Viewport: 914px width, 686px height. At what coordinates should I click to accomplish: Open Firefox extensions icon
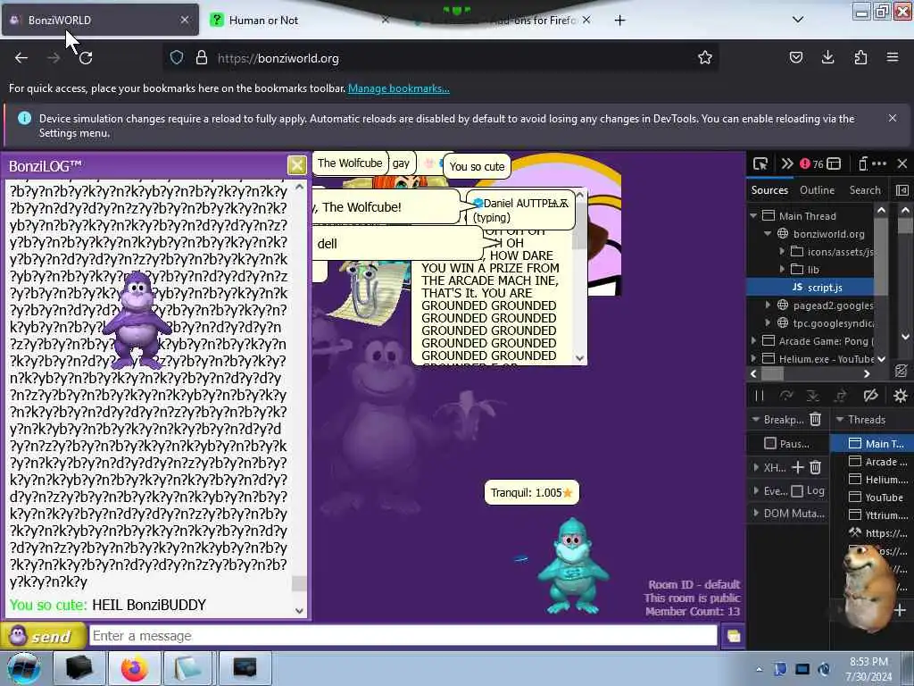(x=860, y=58)
